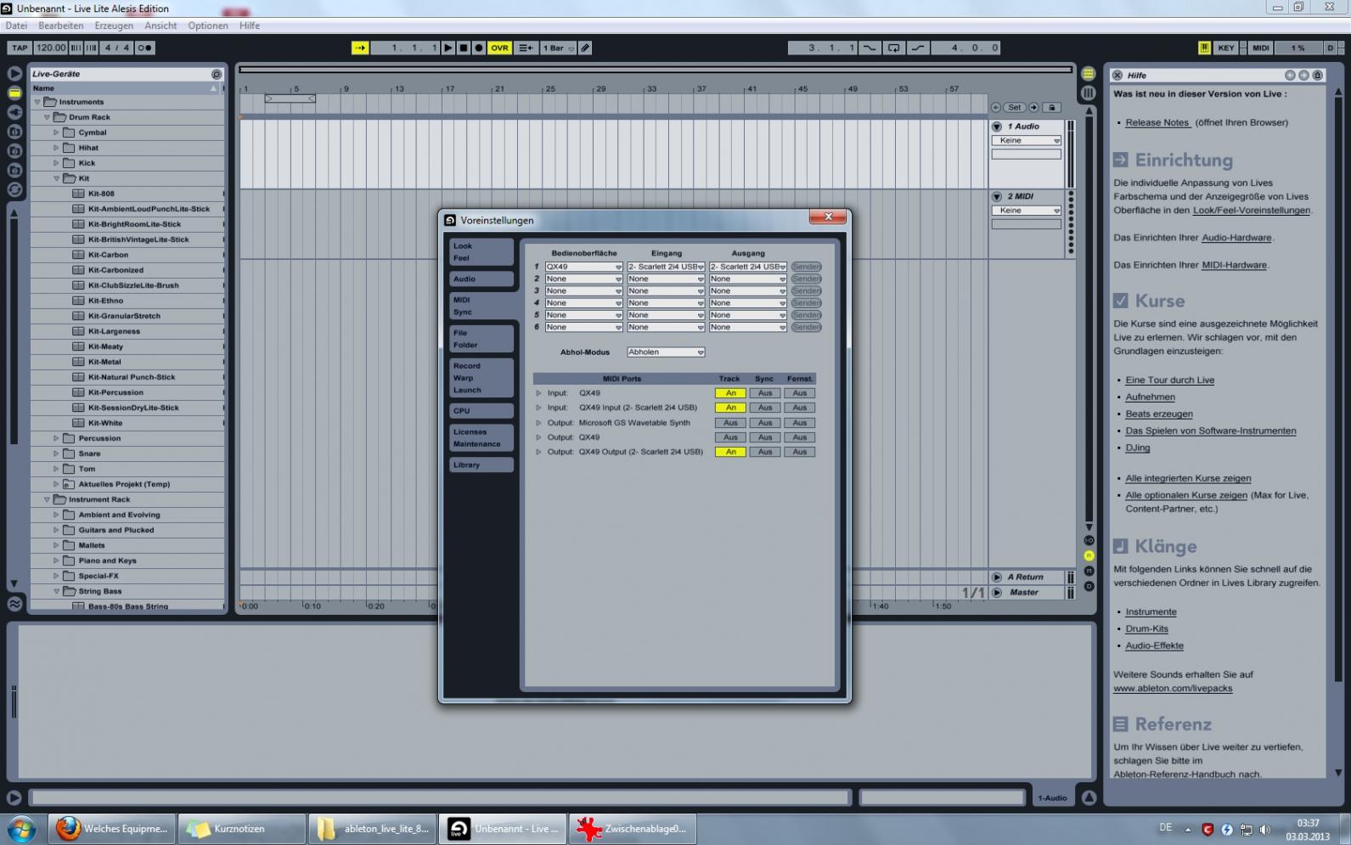Click the Stop transport button

(464, 48)
